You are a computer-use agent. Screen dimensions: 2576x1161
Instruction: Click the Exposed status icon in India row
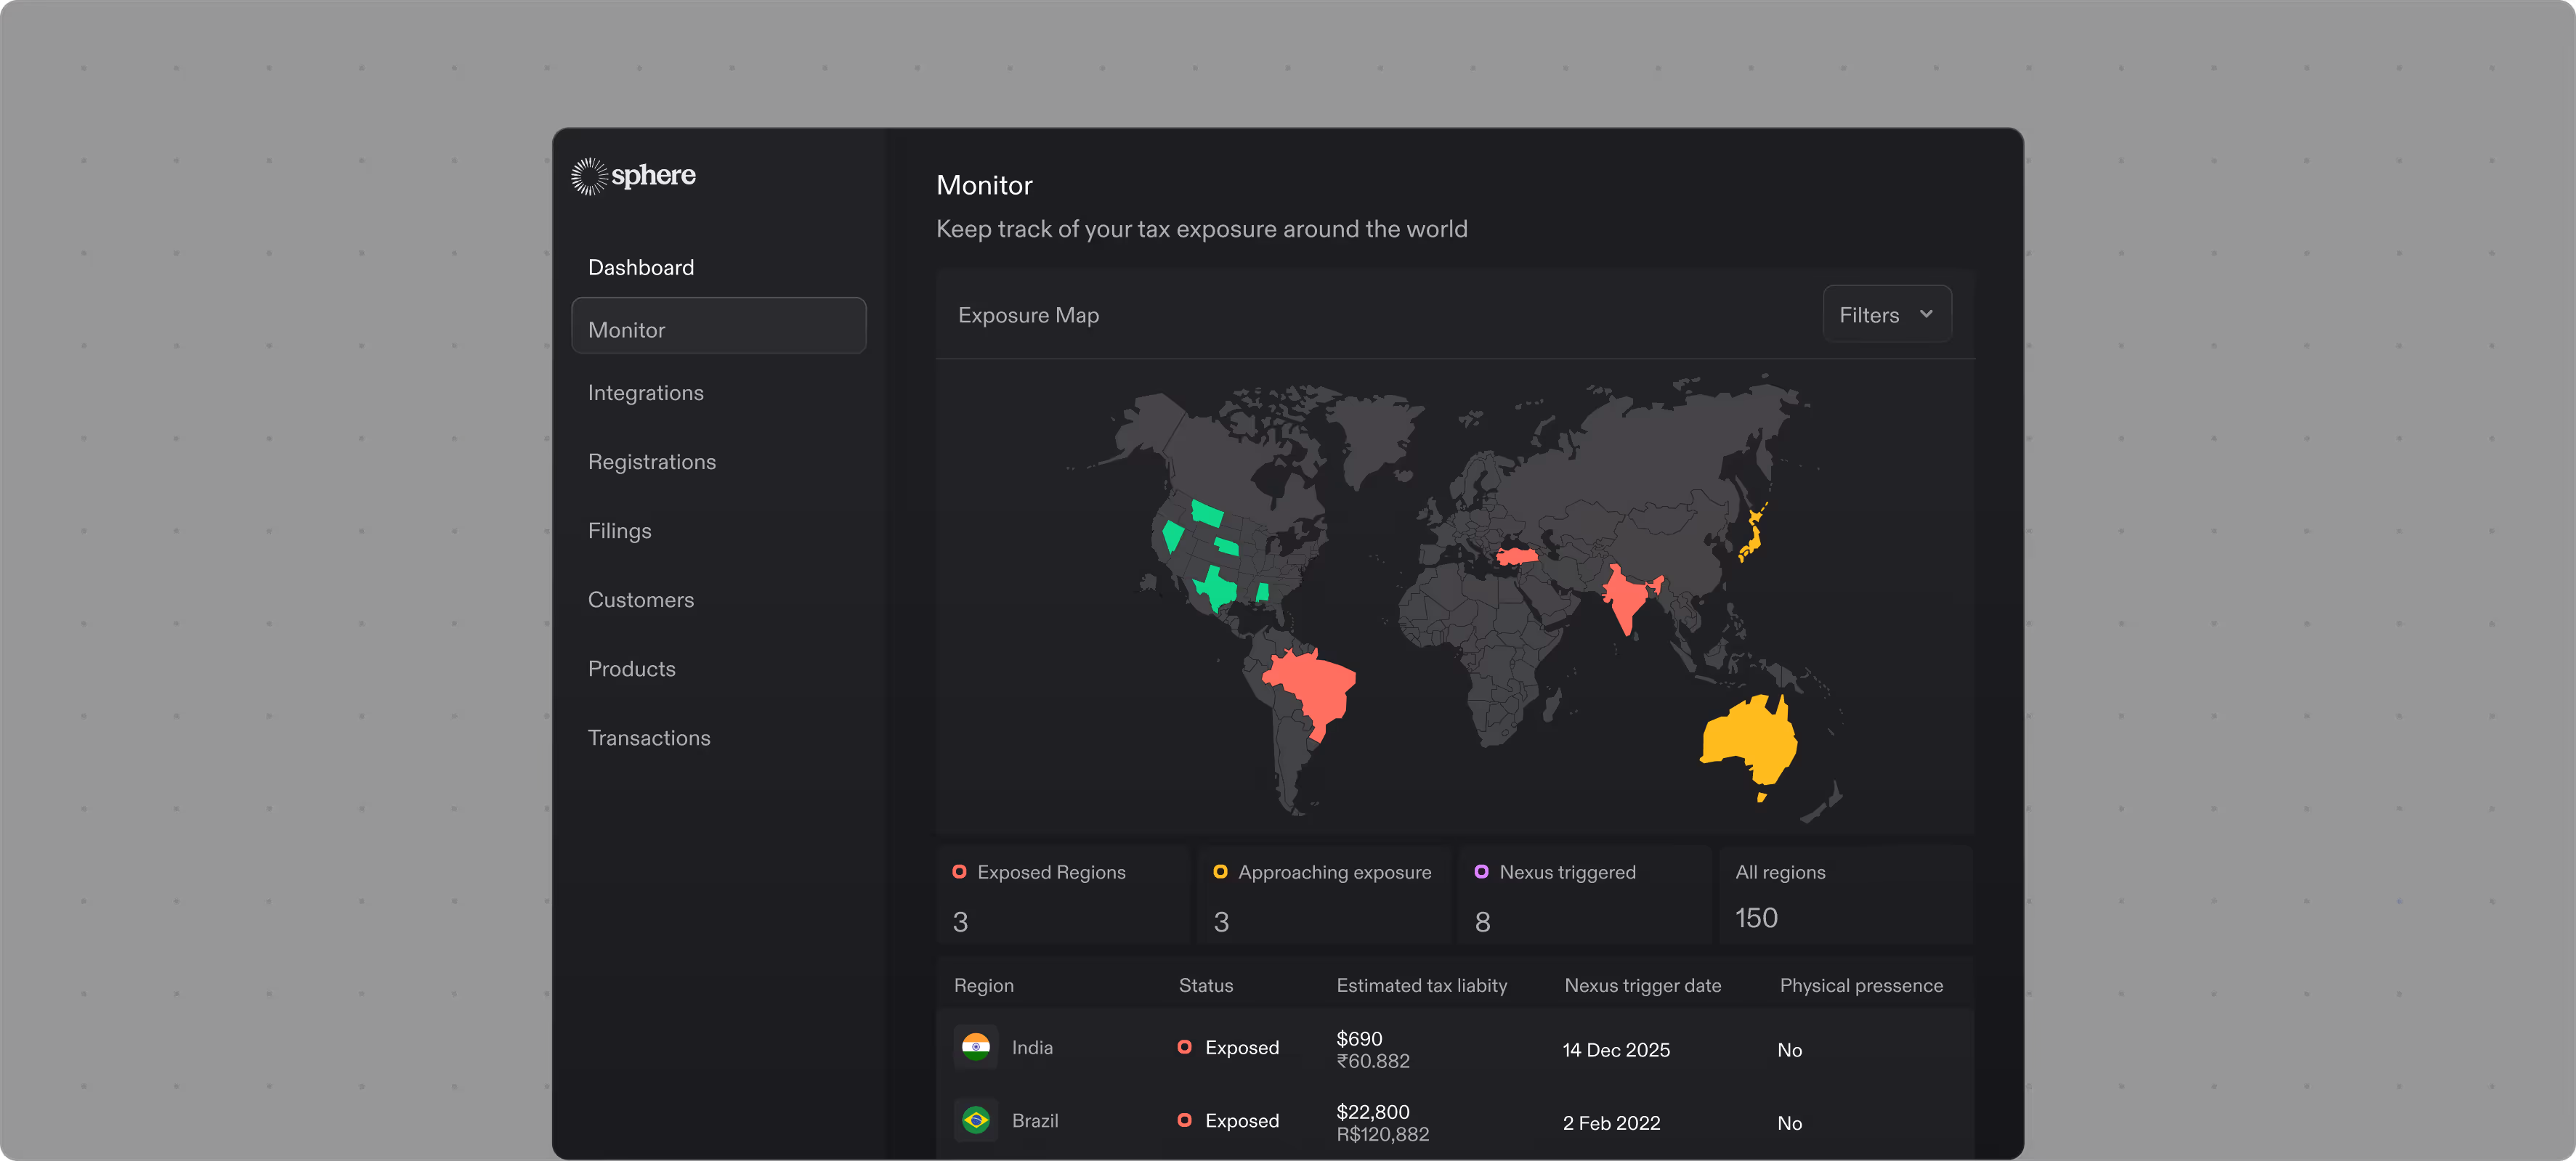1184,1047
